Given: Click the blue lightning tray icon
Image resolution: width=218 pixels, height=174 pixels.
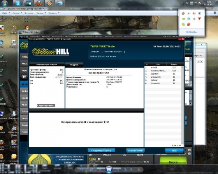Looking at the screenshot, I should click(x=199, y=13).
